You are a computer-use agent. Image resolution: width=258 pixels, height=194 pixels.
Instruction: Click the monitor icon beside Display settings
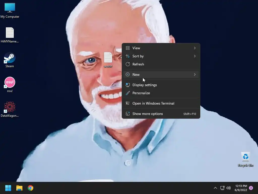tap(128, 85)
